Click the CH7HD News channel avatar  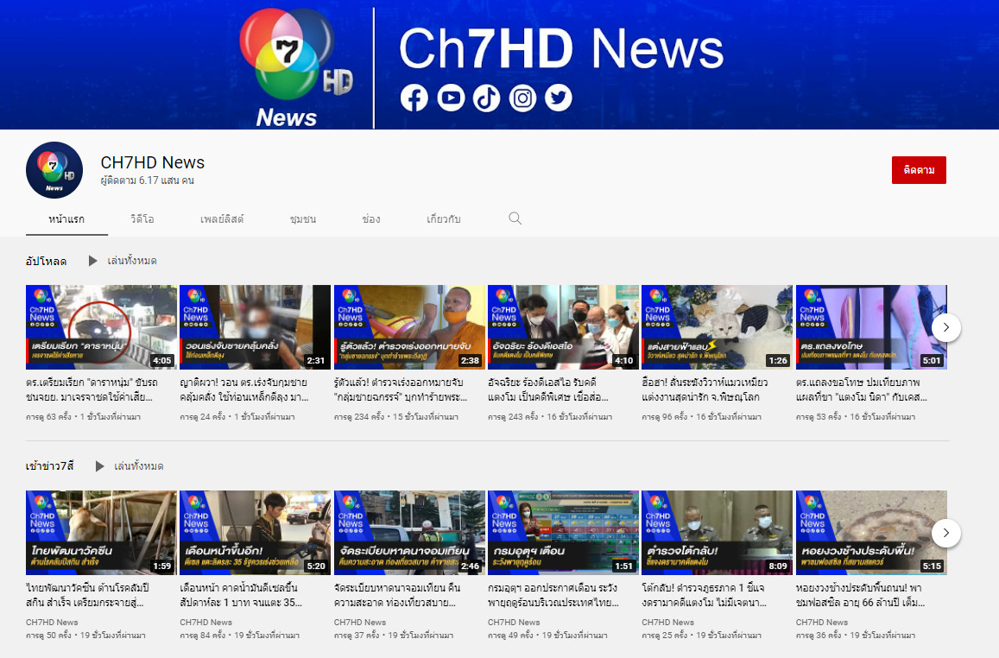pos(54,170)
